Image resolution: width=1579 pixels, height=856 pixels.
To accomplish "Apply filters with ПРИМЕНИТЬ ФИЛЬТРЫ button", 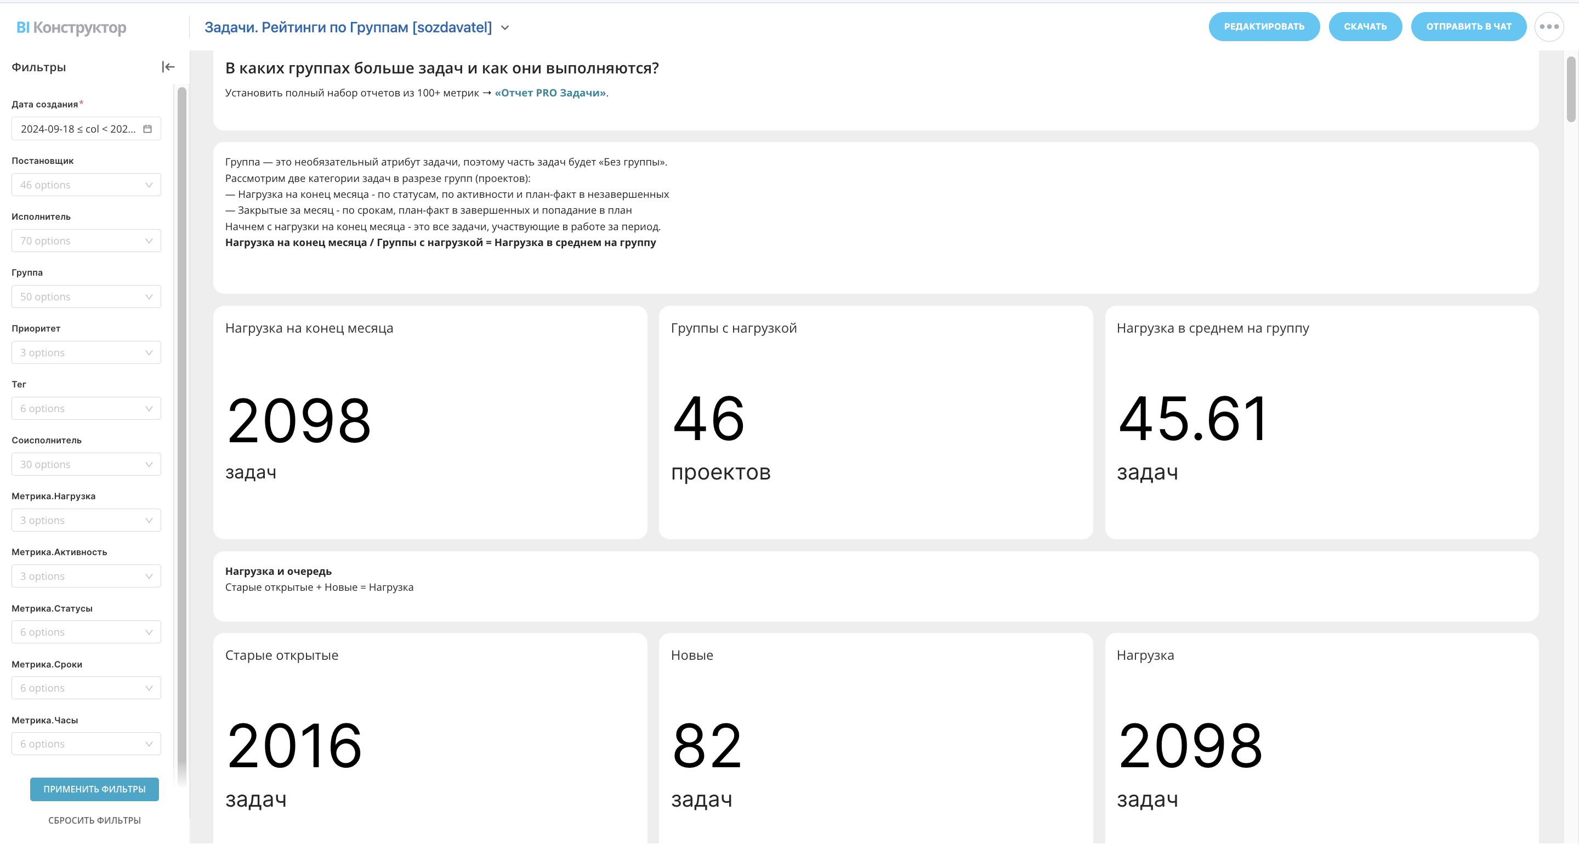I will pyautogui.click(x=94, y=789).
